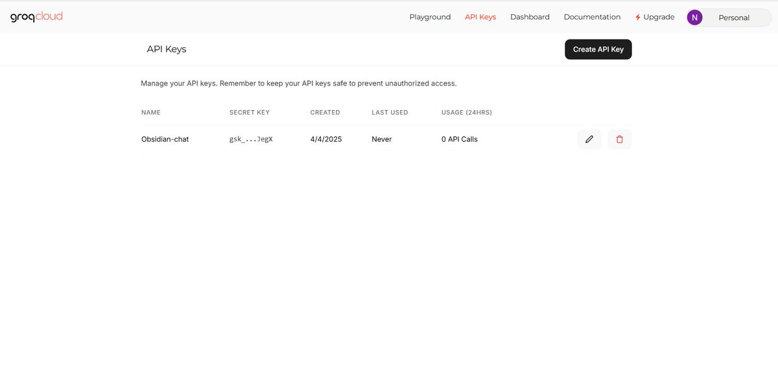Click the gsk_...JegX secret key
Screen dimensions: 778x374
point(251,139)
